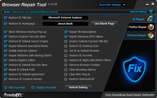Uncheck Repair Windows IFEO Hijack
Viewport: 157px width, 98px height.
66,37
